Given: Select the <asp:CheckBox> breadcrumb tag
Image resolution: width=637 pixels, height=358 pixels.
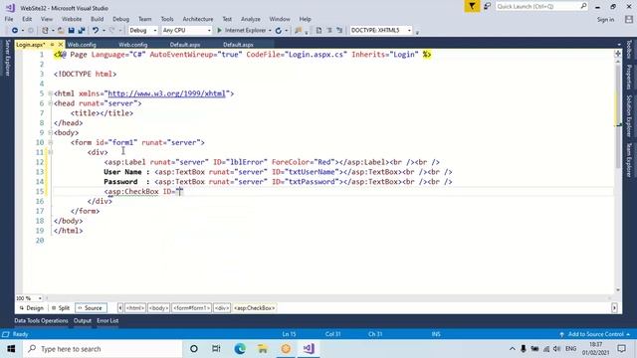Looking at the screenshot, I should pyautogui.click(x=255, y=308).
